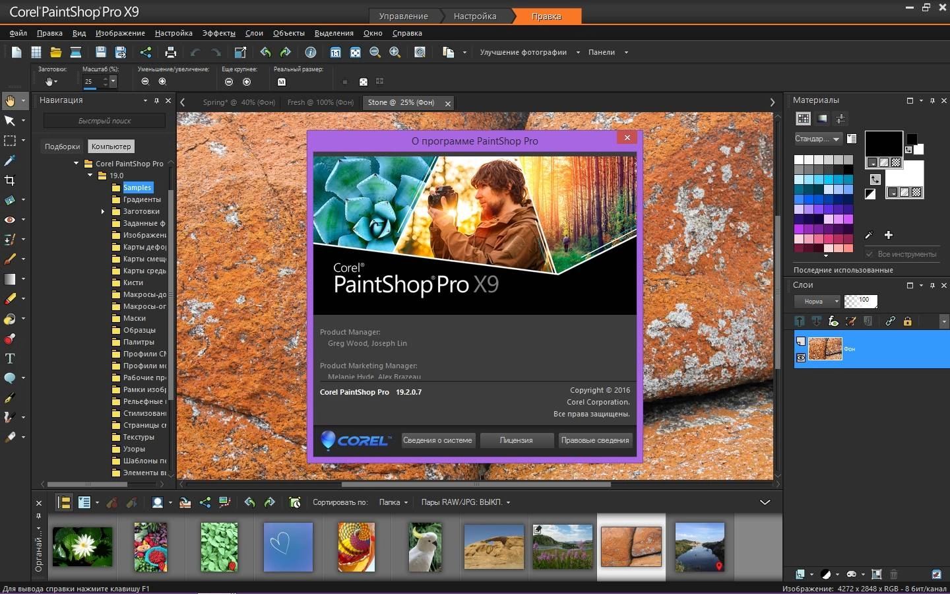Select the Pick arrow tool
Viewport: 950px width, 594px height.
[10, 121]
